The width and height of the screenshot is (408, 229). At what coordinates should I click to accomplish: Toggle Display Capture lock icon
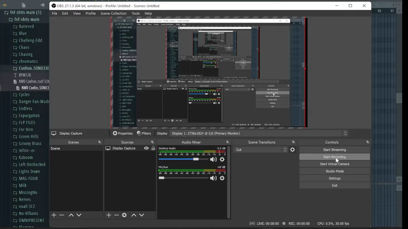153,148
